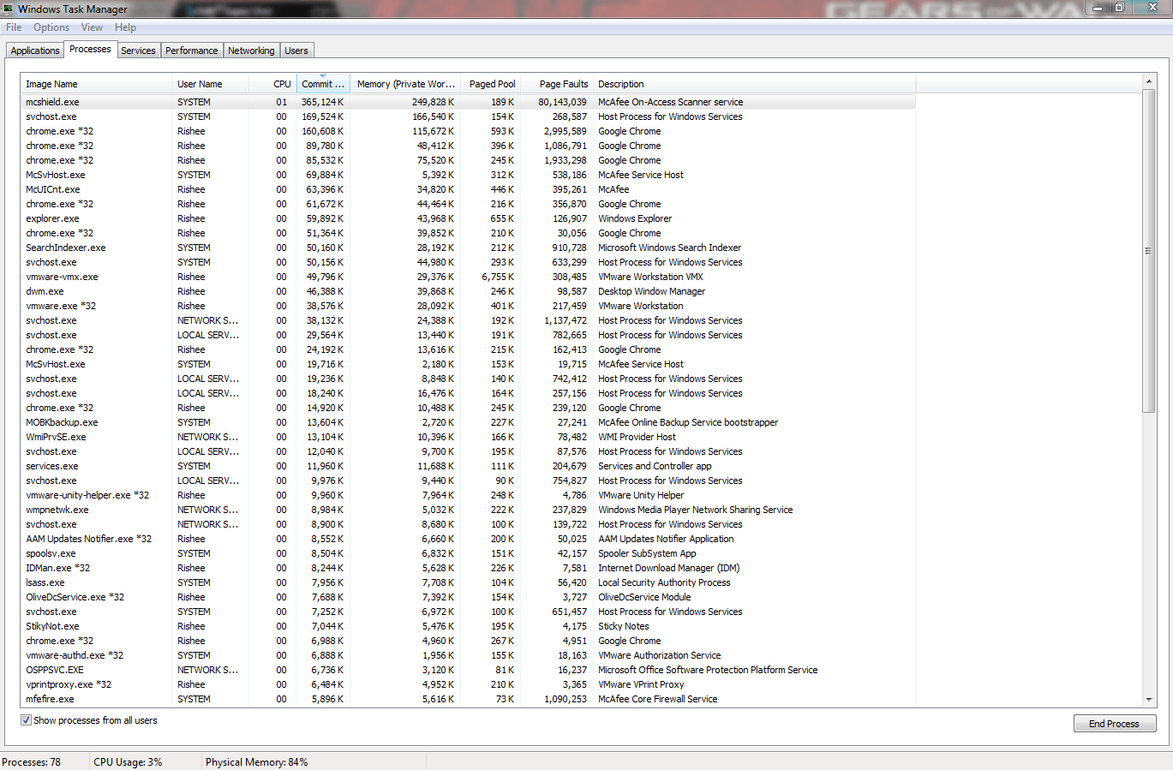Select the McUICnt.exe process
The width and height of the screenshot is (1173, 770).
click(468, 189)
